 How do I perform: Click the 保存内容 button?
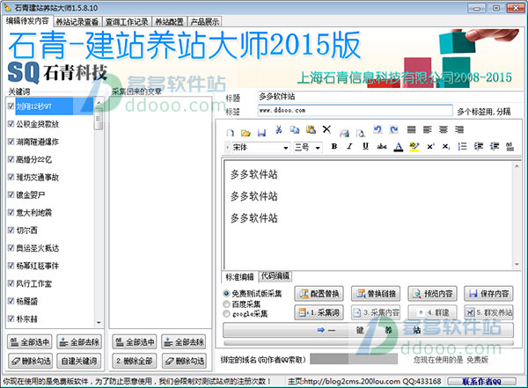489,294
